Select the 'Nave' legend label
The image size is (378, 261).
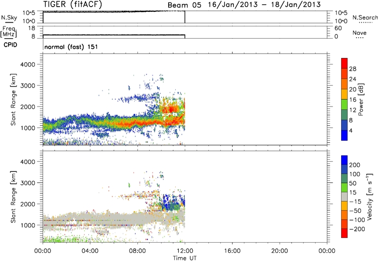(x=360, y=33)
